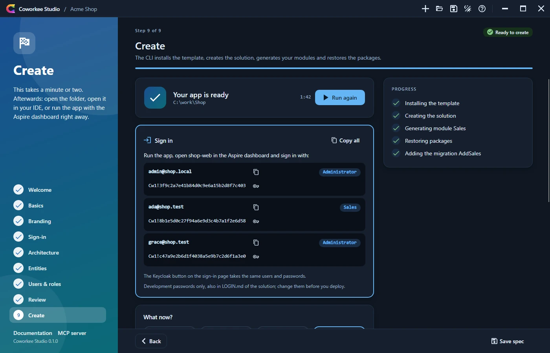This screenshot has width=550, height=353.
Task: Click the blue step progress bar under the header
Action: pos(334,68)
